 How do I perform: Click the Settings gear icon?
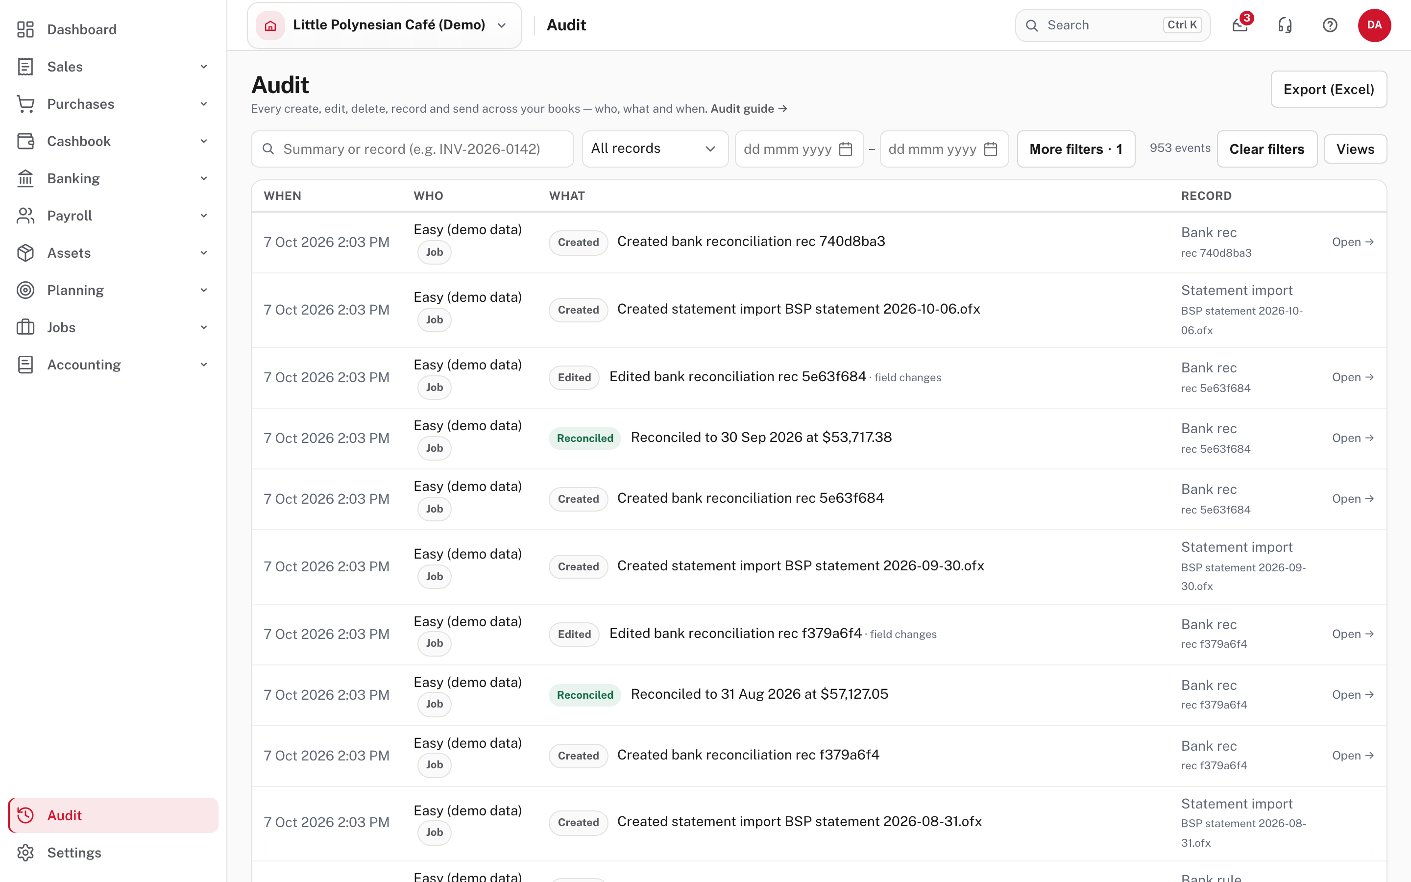25,853
